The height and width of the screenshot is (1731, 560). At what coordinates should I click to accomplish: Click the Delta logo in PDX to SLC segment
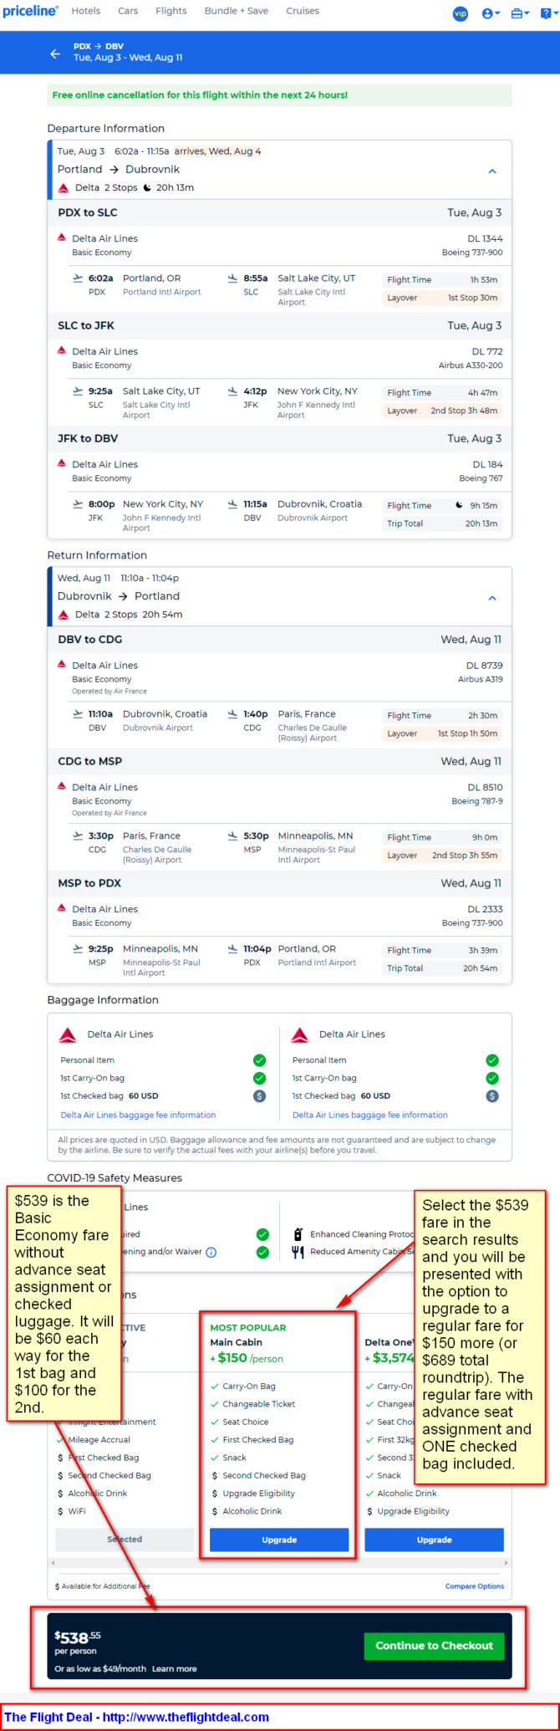tap(61, 237)
